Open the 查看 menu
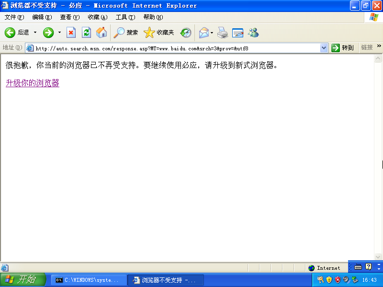This screenshot has height=287, width=383. click(x=69, y=17)
